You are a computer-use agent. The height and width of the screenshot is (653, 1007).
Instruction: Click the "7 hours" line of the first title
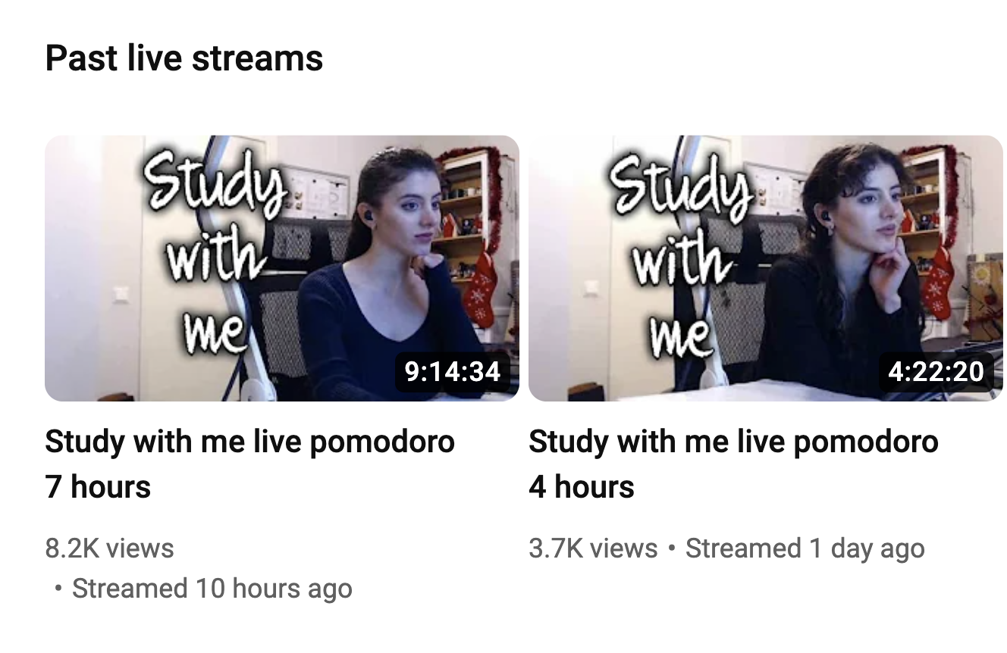tap(99, 486)
